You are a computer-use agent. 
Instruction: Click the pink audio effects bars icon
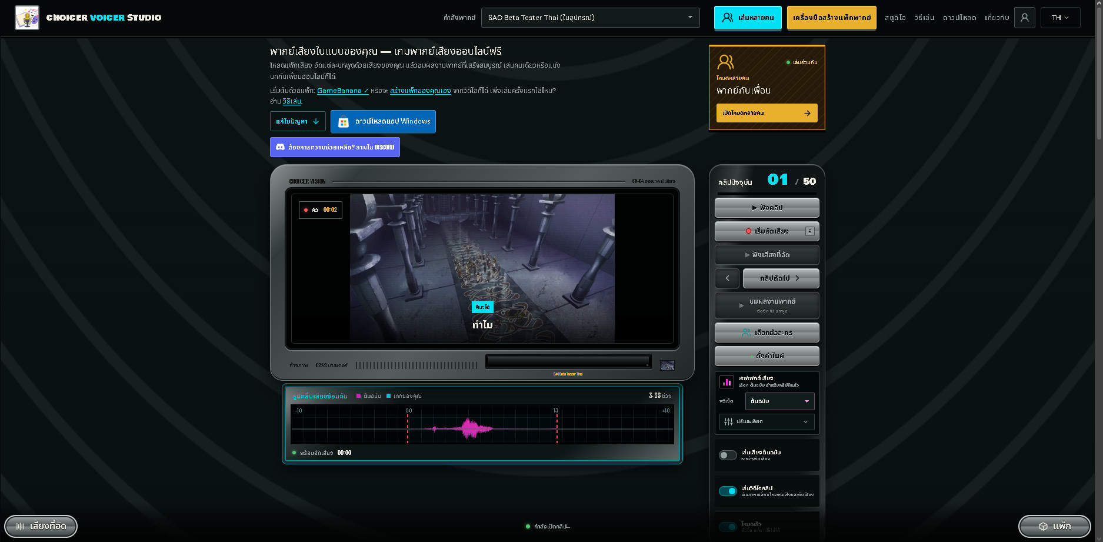point(727,382)
